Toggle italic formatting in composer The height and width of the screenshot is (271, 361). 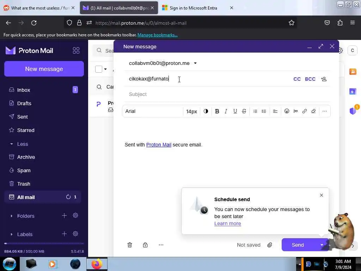point(226,111)
